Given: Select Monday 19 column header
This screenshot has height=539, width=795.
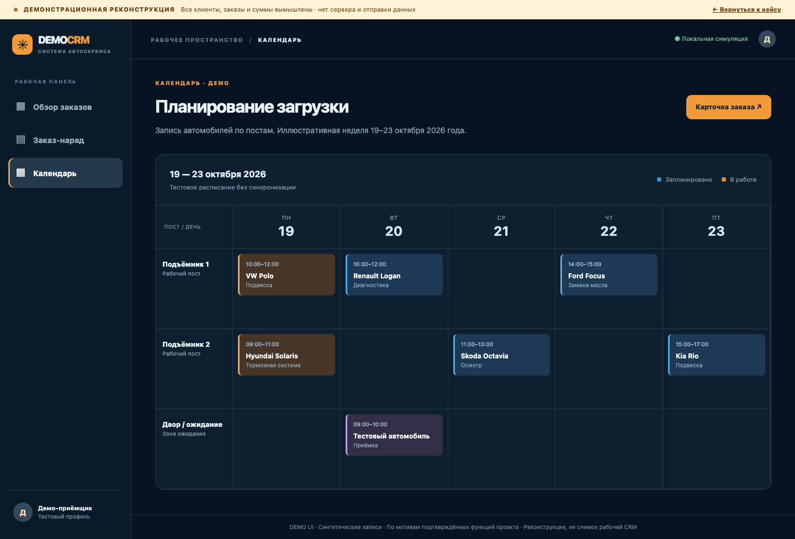Looking at the screenshot, I should click(x=287, y=227).
